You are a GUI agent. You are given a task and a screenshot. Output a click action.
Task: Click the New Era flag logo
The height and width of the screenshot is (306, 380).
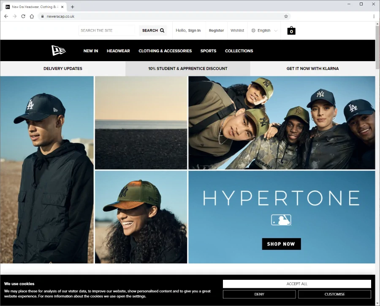[x=58, y=50]
